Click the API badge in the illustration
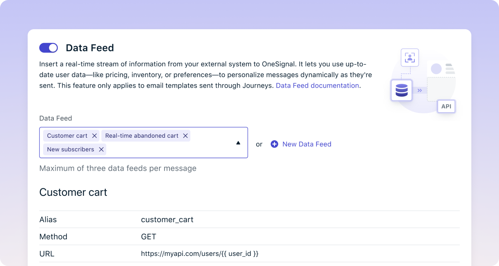Screen dimensions: 499x266 pos(446,106)
